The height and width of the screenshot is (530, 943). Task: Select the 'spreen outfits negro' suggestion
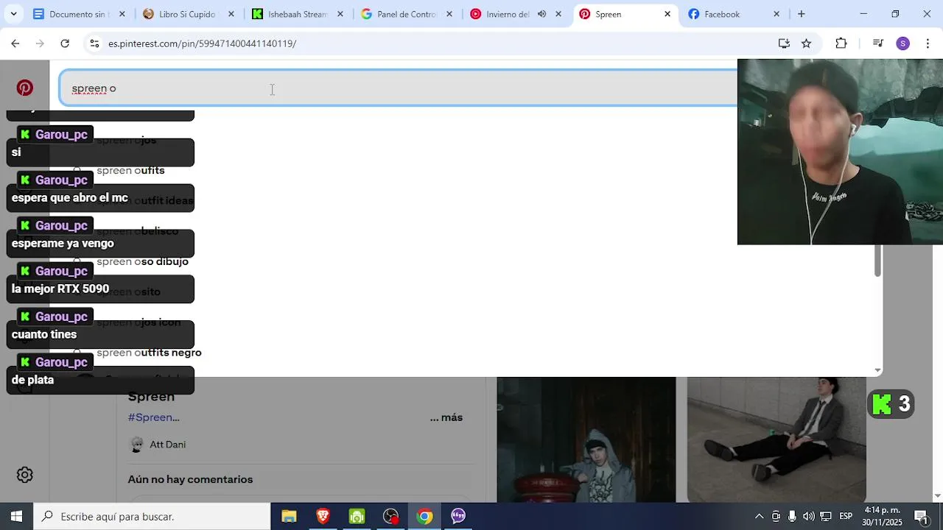149,353
